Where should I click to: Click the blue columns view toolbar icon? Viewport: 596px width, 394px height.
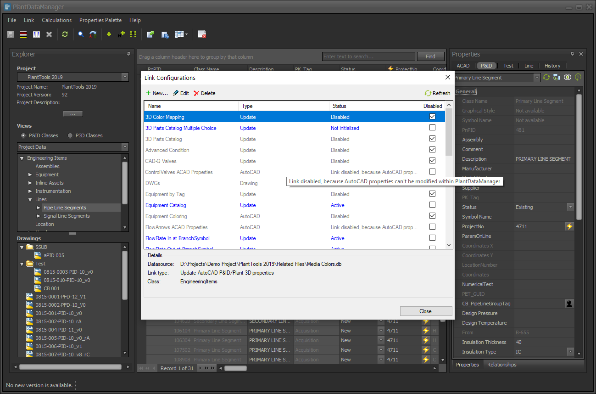coord(36,34)
